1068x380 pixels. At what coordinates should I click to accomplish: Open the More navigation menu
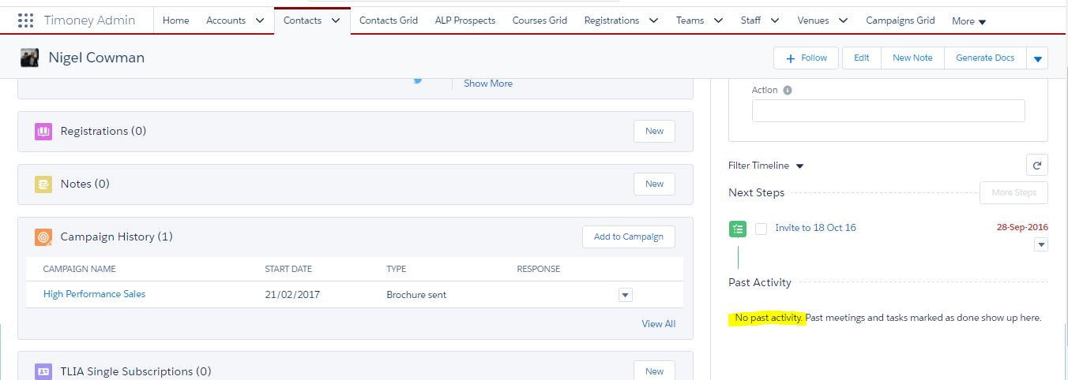(x=968, y=21)
